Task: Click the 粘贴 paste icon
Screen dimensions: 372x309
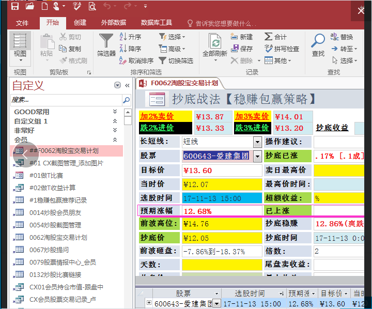Action: pyautogui.click(x=47, y=41)
